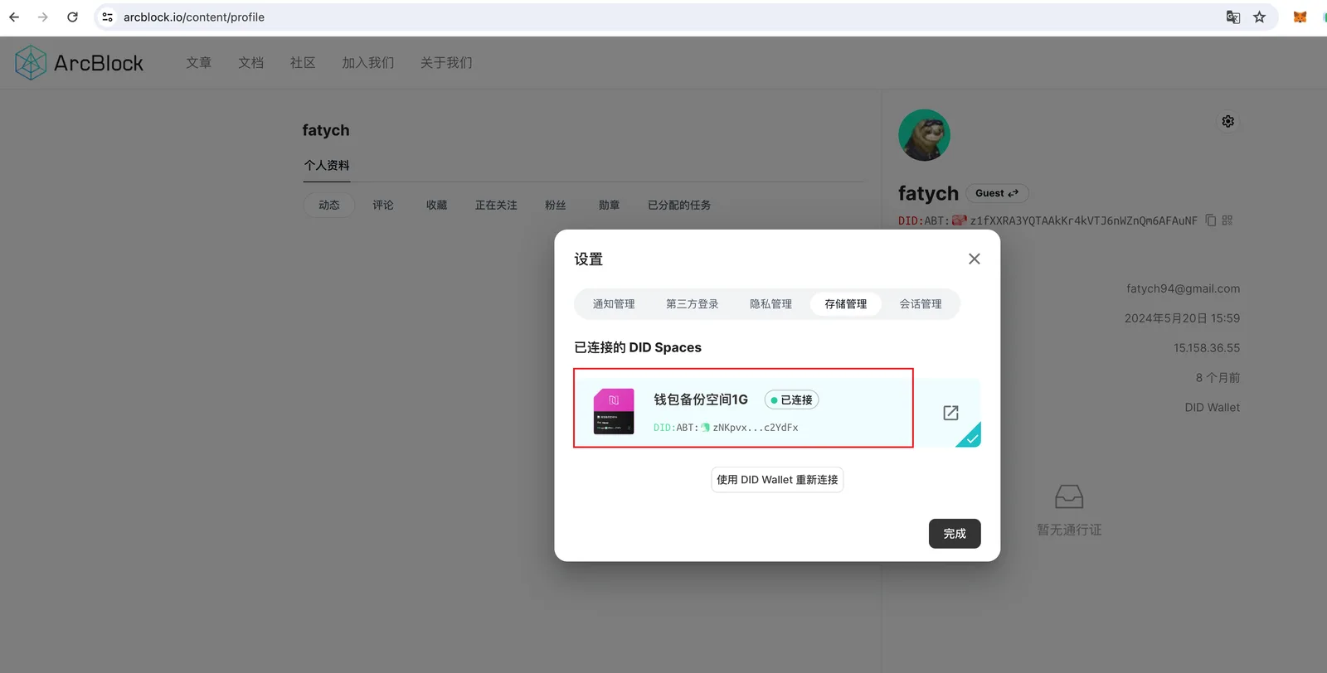Screen dimensions: 1327x673
Task: Click the 设置 dialog title
Action: point(589,259)
